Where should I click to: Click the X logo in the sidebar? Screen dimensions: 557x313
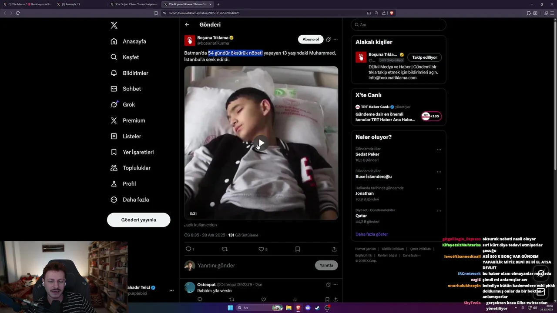click(x=114, y=25)
